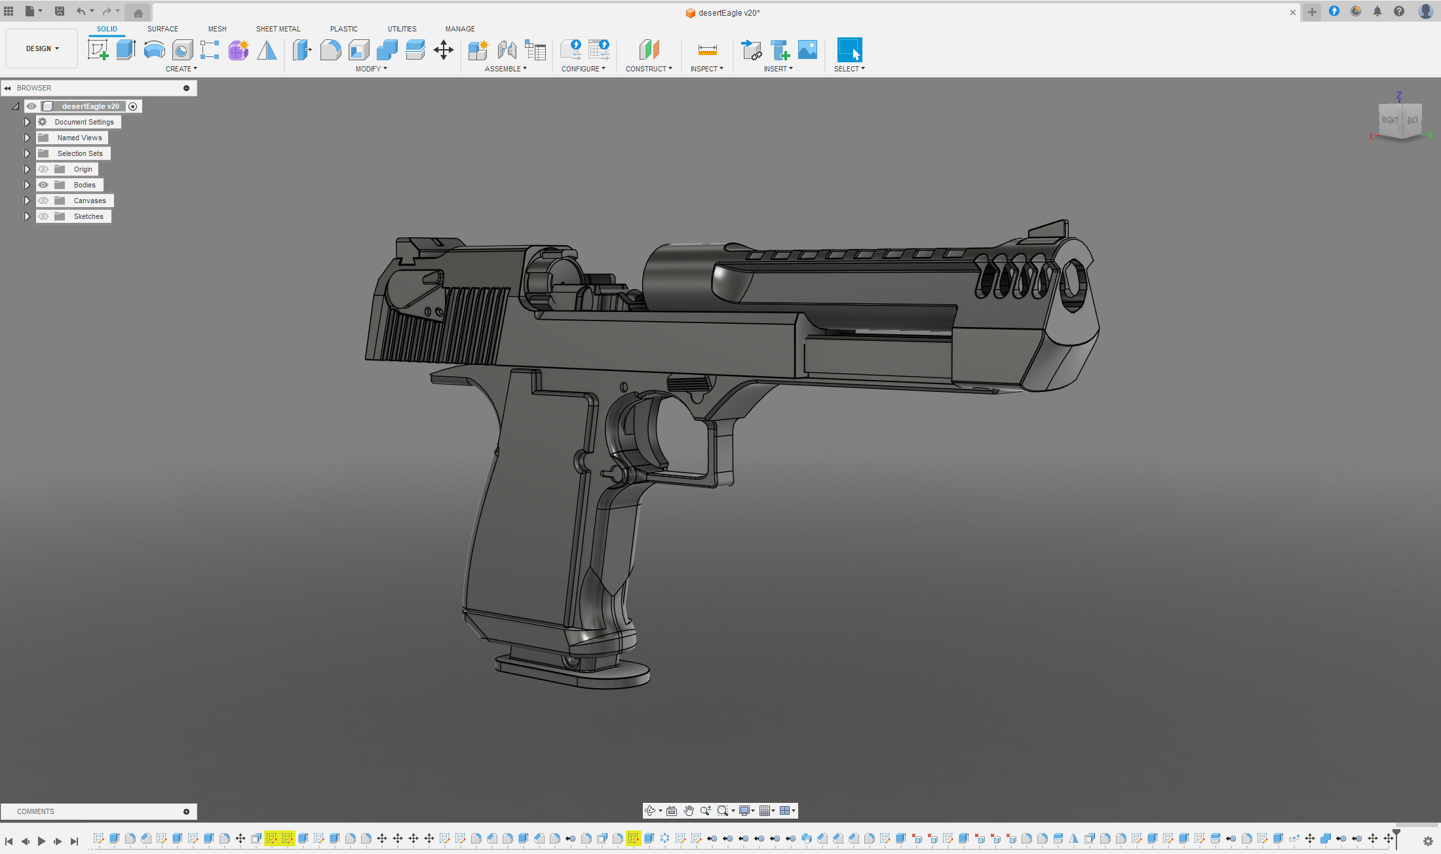
Task: Expand Named Views node
Action: (27, 138)
